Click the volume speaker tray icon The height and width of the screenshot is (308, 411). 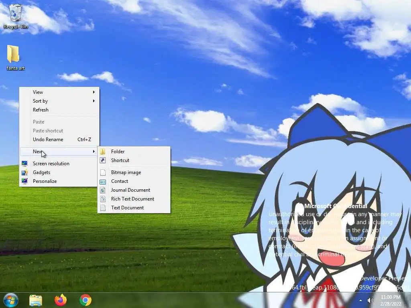[370, 300]
